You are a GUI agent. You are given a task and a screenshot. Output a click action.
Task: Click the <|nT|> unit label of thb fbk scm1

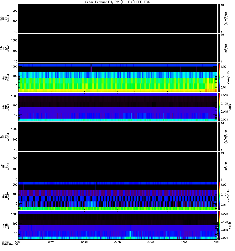(230, 107)
